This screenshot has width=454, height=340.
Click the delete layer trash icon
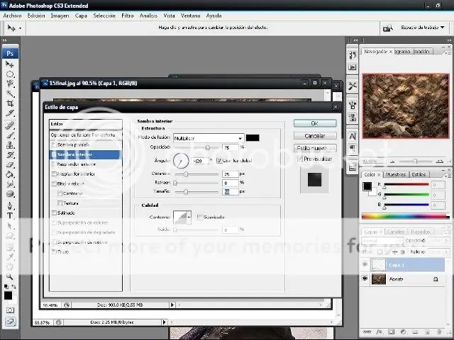439,332
